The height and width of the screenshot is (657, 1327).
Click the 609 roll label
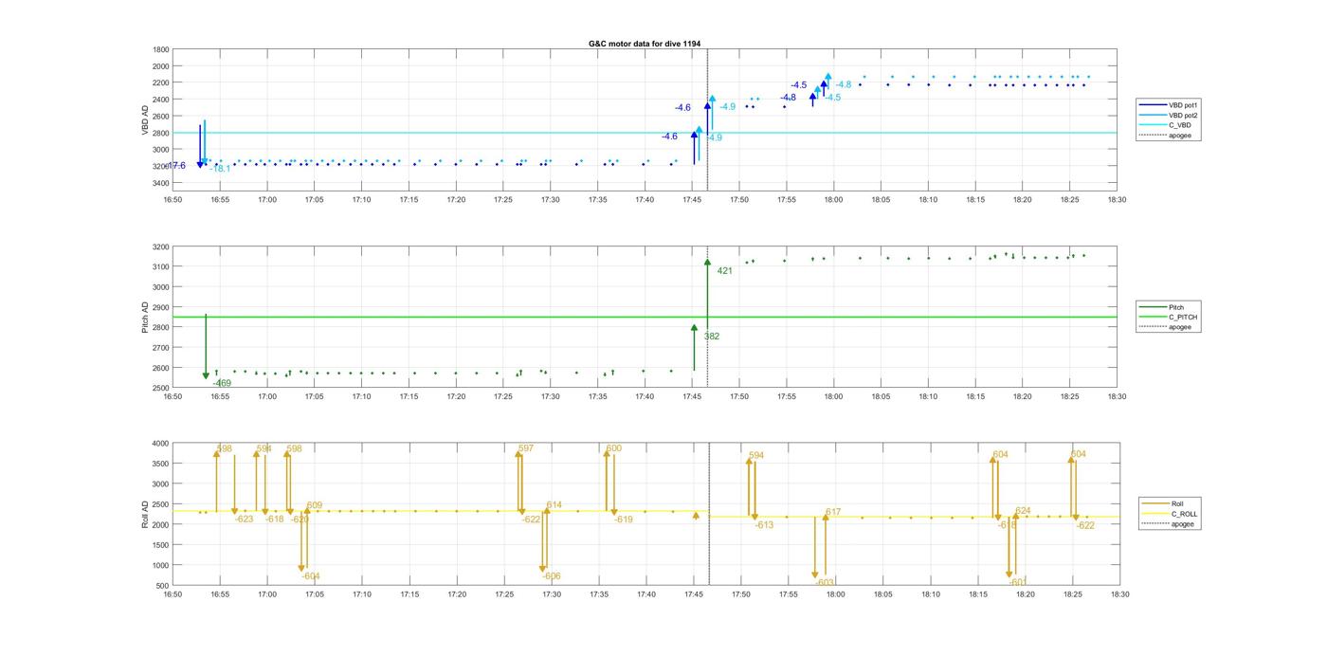tap(315, 506)
